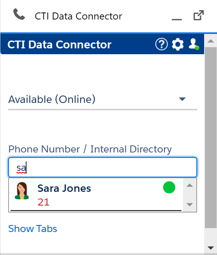Screen dimensions: 217x255
Task: Click Sara Jones avatar picture
Action: [x=22, y=191]
